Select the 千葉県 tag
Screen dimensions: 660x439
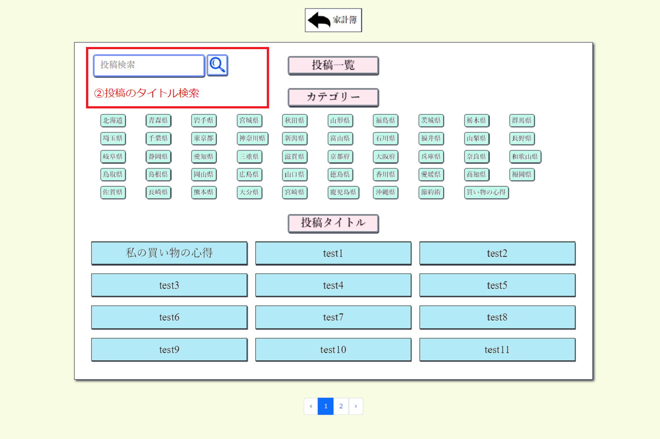point(158,139)
